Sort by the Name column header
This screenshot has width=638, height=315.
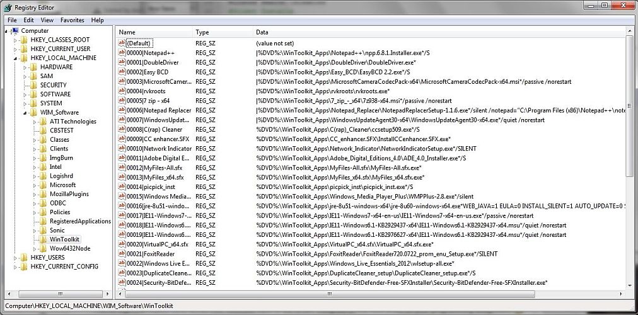click(x=154, y=32)
